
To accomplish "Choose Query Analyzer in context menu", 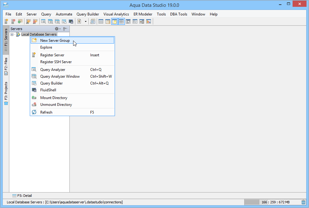I will [72, 70].
